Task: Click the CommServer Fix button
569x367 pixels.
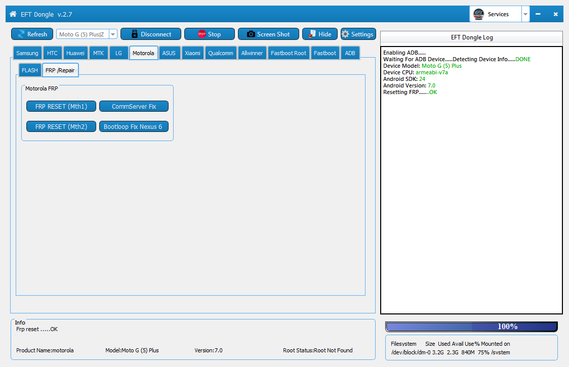Action: coord(134,106)
